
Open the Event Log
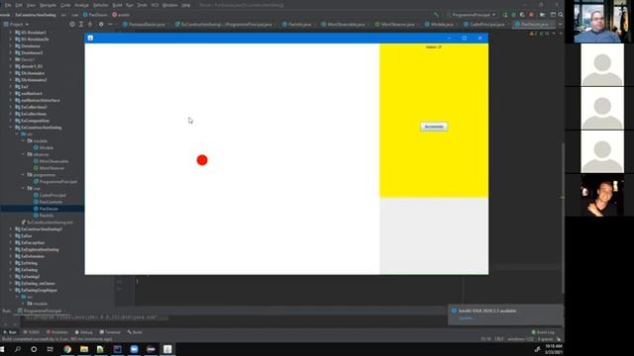[x=543, y=332]
